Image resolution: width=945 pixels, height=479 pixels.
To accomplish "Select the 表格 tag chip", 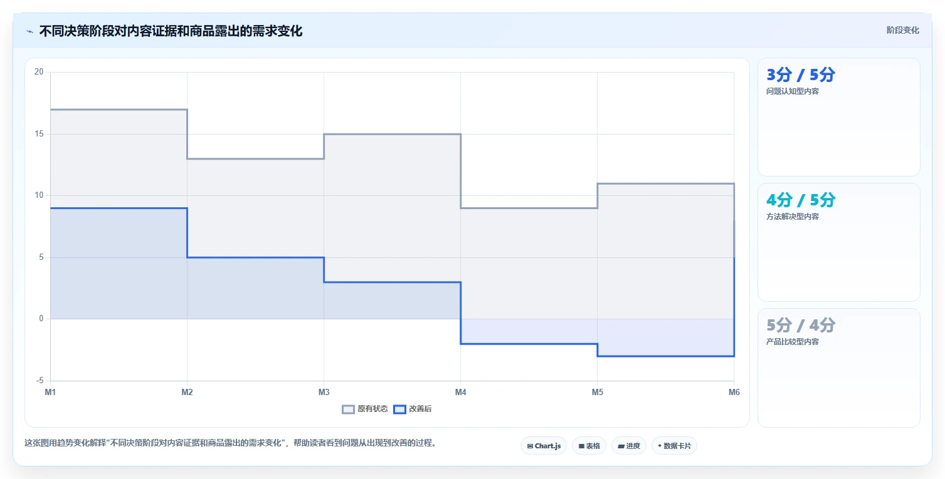I will point(589,446).
